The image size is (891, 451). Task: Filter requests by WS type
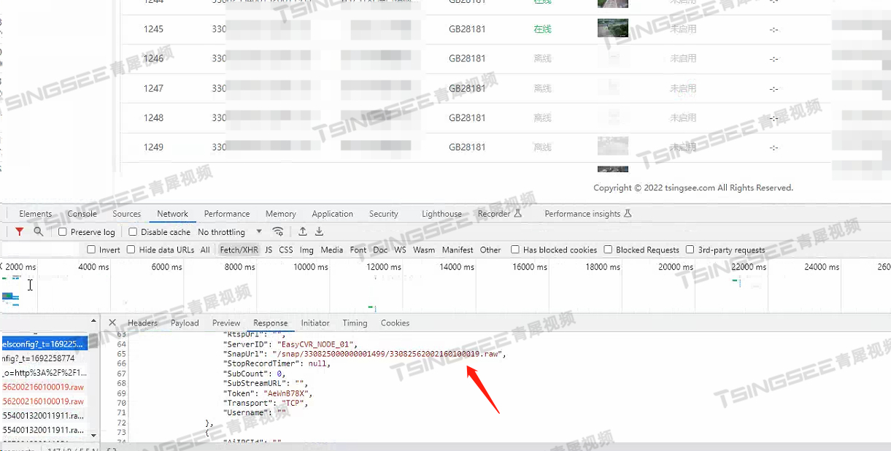click(x=400, y=250)
